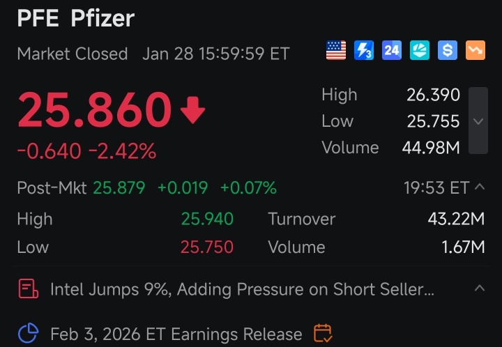
Task: Open the teal pie chart badge icon
Action: click(420, 50)
